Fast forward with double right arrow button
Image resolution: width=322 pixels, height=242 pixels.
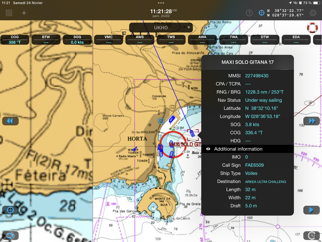click(x=312, y=121)
